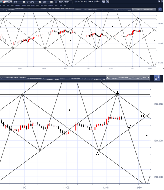Click the red flag icon beside EUR/JPY
Image resolution: width=164 pixels, height=190 pixels.
point(4,2)
